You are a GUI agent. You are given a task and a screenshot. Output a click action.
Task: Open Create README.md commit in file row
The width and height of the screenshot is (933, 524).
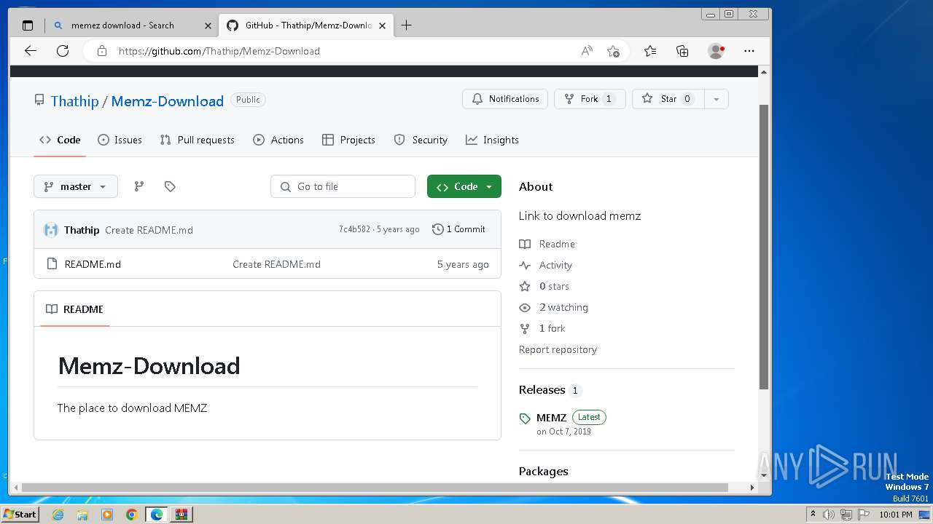click(x=276, y=264)
